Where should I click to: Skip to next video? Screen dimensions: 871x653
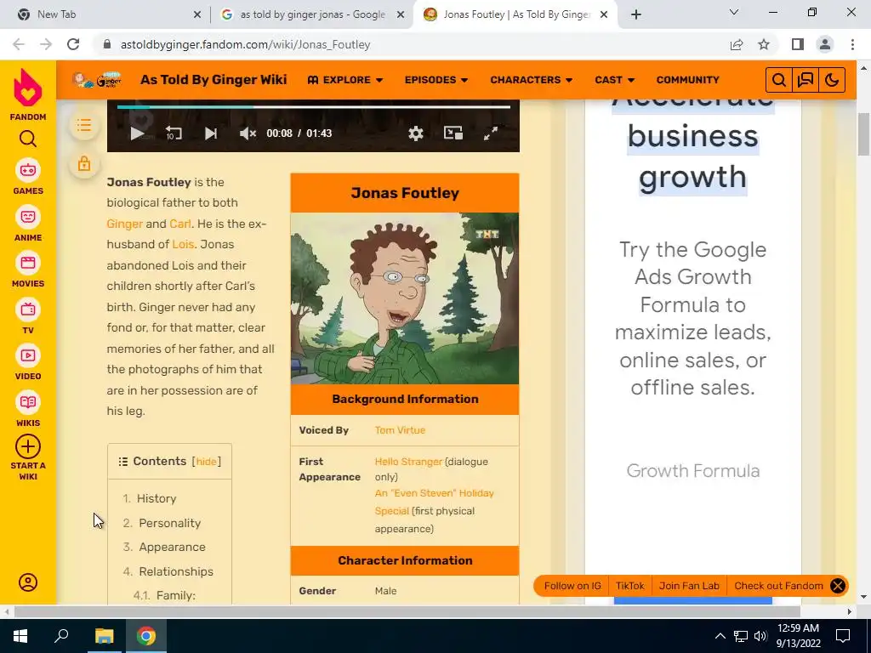coord(211,133)
